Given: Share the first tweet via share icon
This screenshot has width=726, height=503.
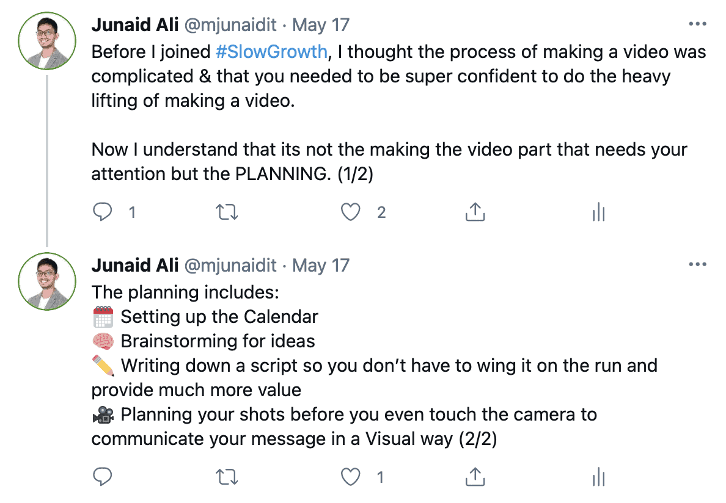Looking at the screenshot, I should point(475,212).
